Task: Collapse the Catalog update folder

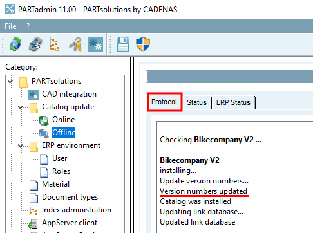Action: pos(21,107)
